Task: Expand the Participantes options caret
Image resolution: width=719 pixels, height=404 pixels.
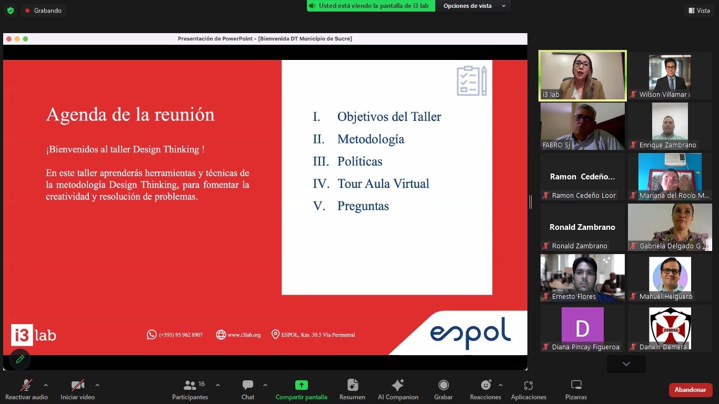Action: [x=218, y=385]
